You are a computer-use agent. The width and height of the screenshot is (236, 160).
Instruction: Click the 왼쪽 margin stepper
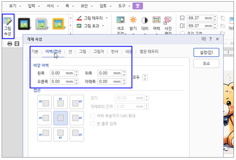click(76, 73)
